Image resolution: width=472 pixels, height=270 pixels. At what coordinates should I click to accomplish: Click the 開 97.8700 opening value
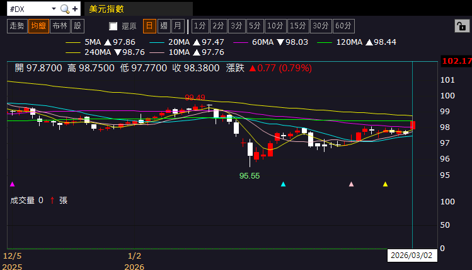pos(38,68)
